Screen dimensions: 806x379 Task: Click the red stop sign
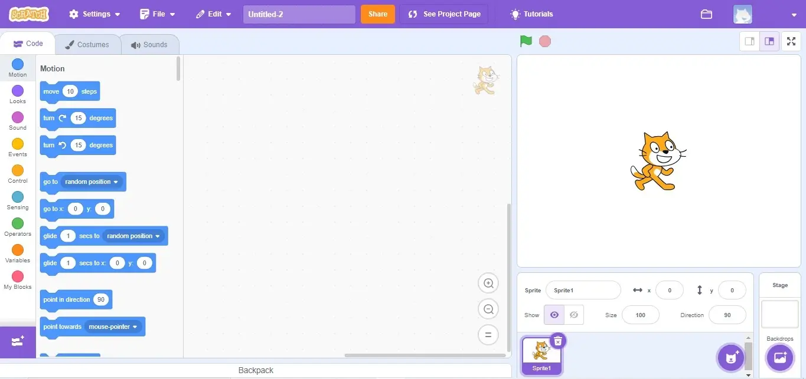(545, 41)
